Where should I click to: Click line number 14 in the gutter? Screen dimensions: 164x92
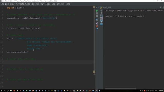2,52
